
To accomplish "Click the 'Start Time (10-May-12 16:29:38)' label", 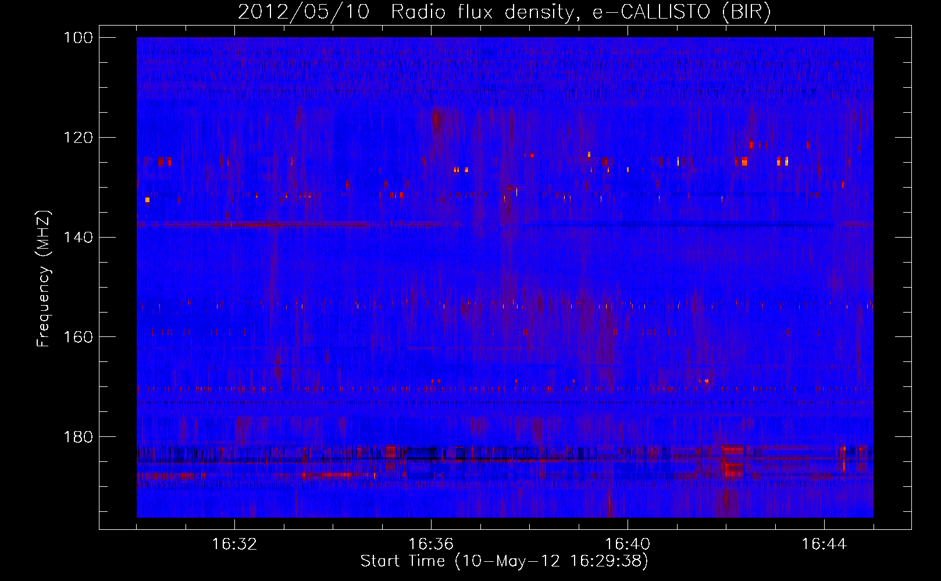I will coord(504,561).
